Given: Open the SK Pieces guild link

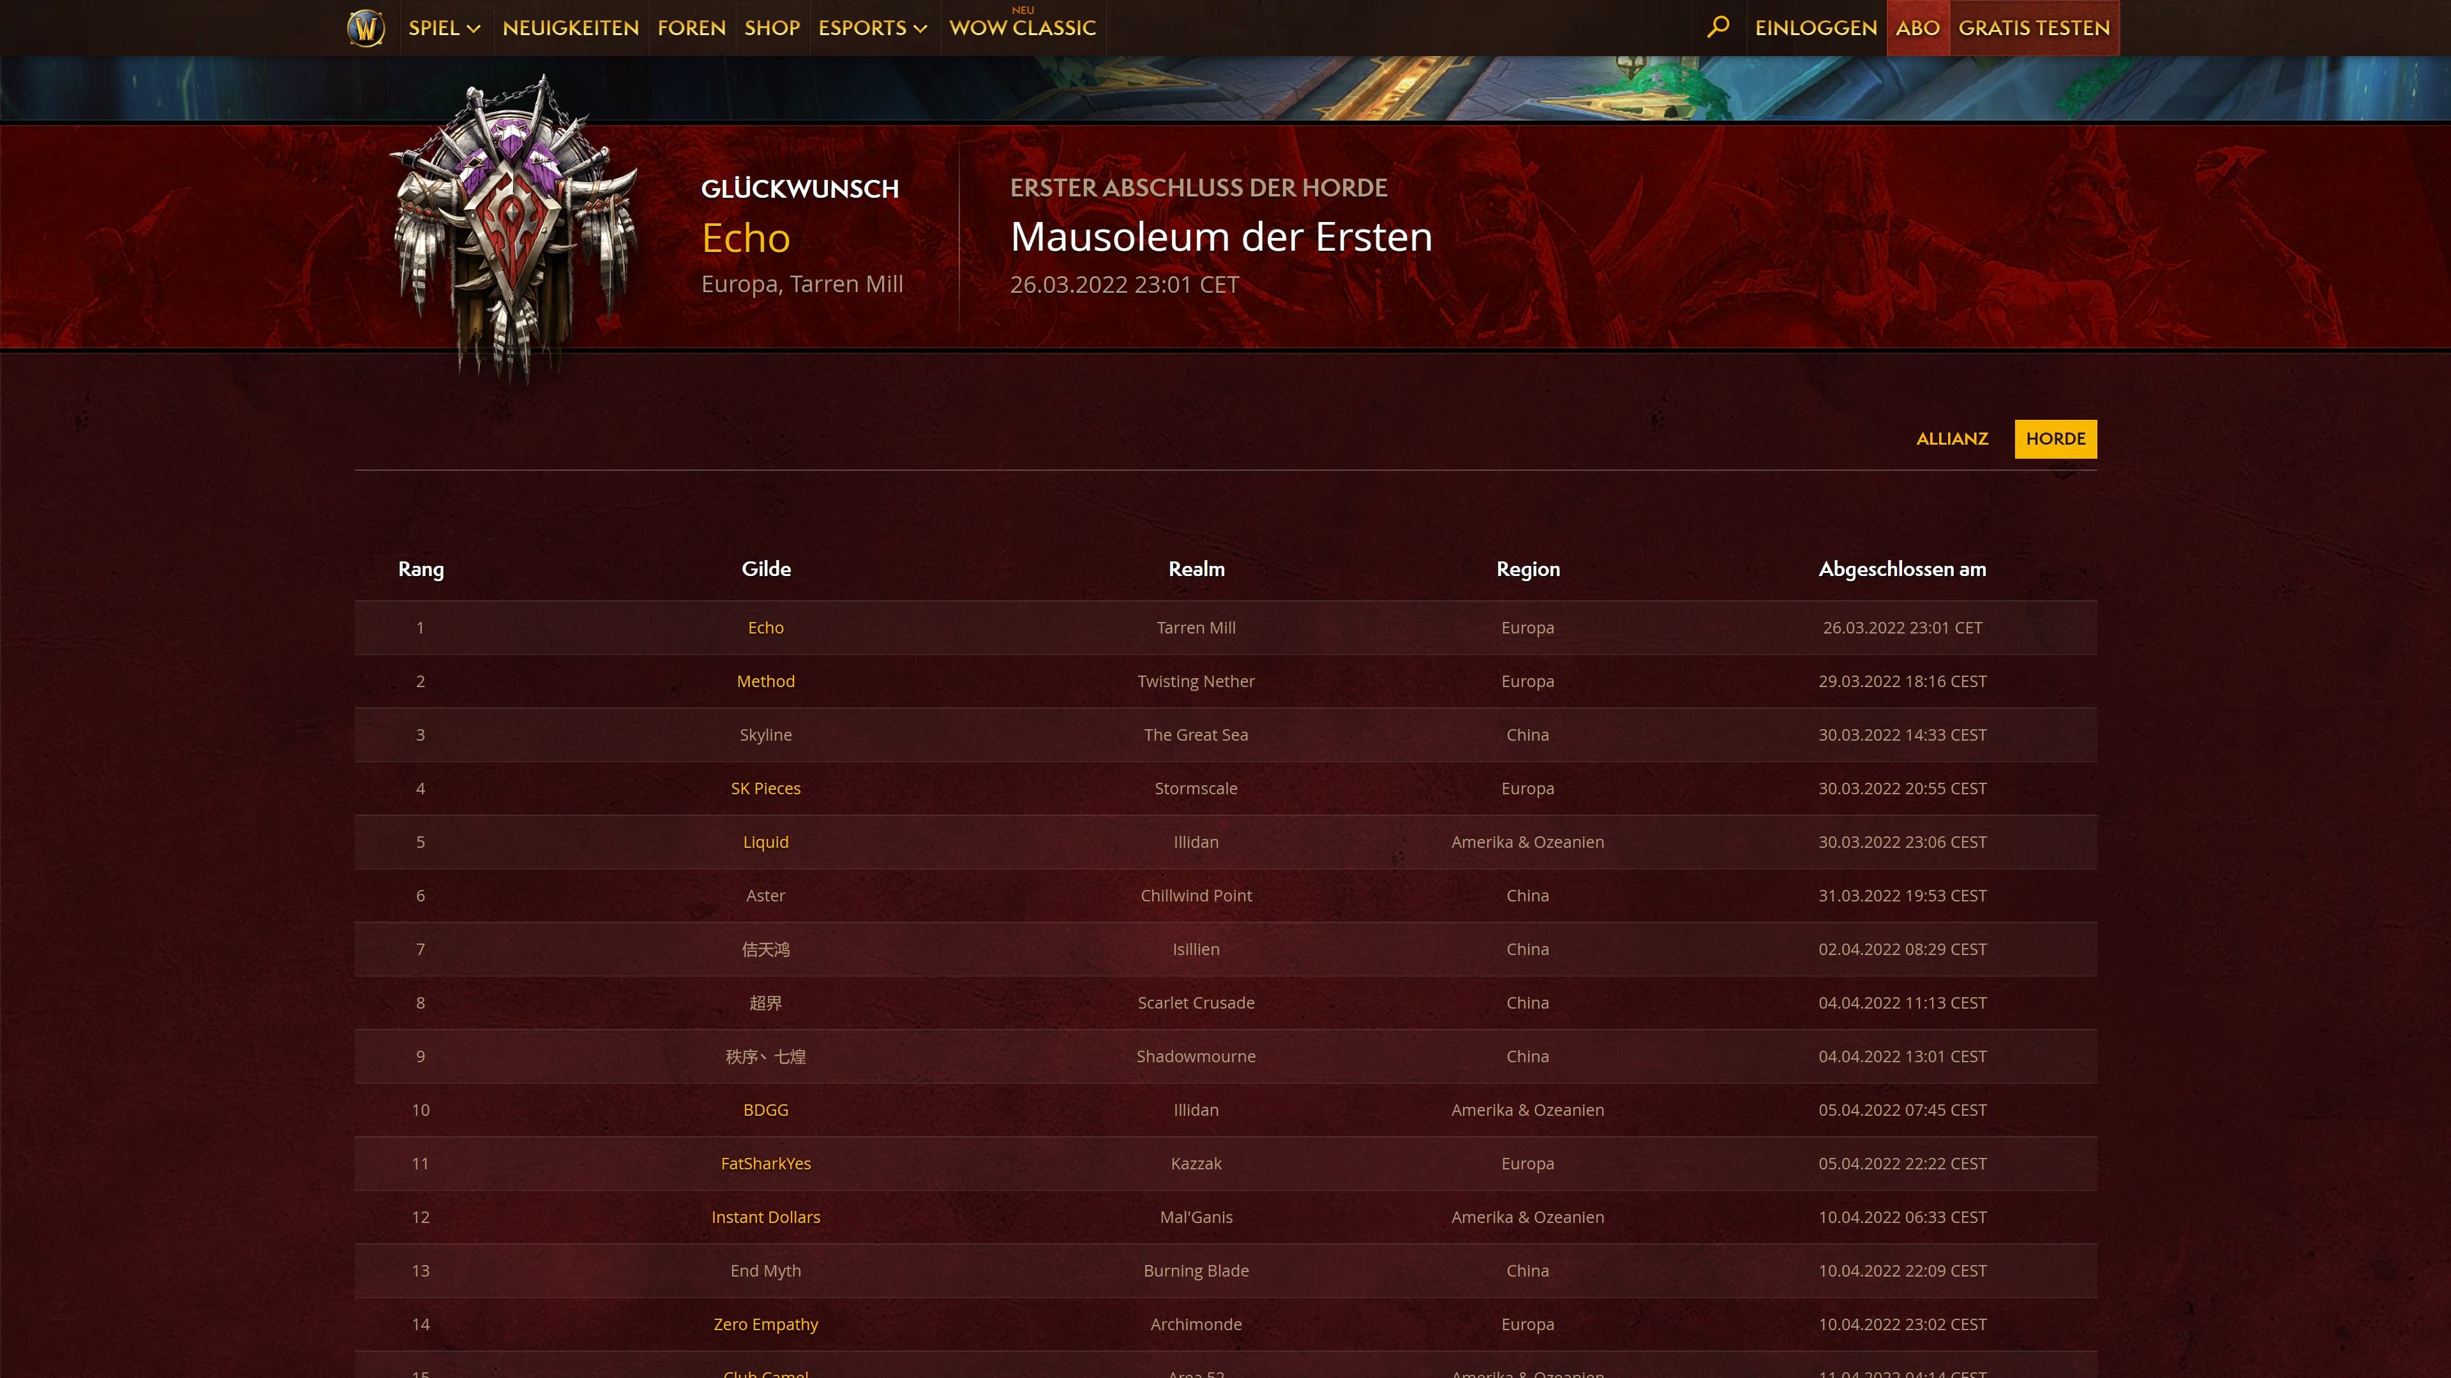Looking at the screenshot, I should pyautogui.click(x=765, y=789).
